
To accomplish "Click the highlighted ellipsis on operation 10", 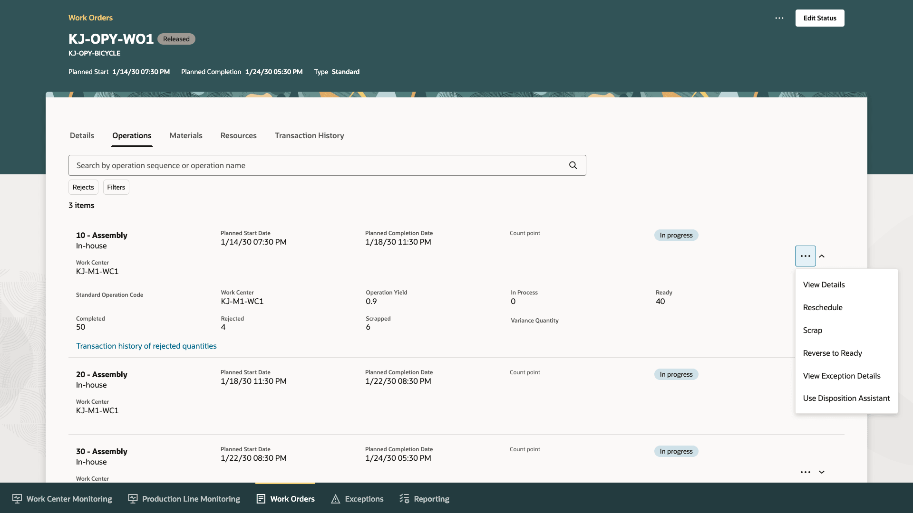I will (x=805, y=256).
